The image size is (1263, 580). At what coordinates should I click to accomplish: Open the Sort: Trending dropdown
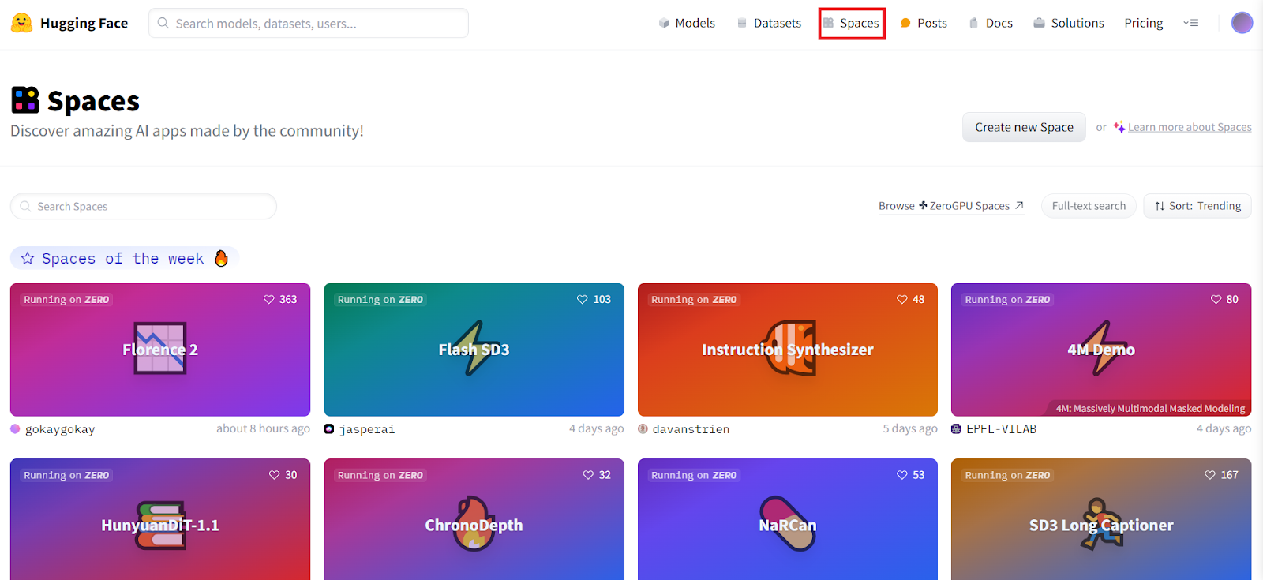pos(1197,206)
